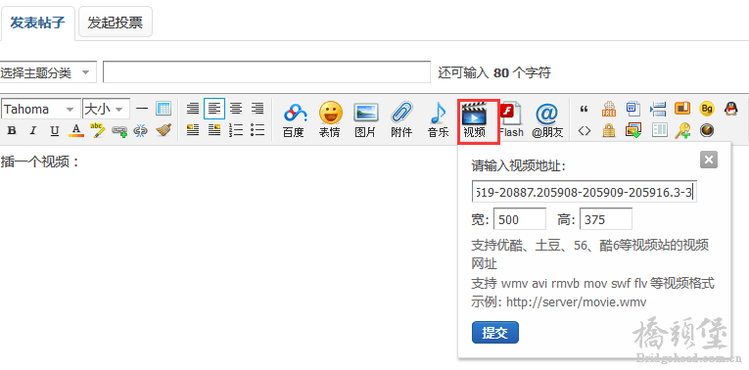Apply float-right image layout
749x370 pixels.
(214, 130)
